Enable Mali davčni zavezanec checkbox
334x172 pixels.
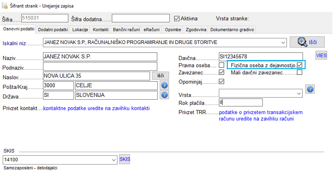pyautogui.click(x=299, y=73)
